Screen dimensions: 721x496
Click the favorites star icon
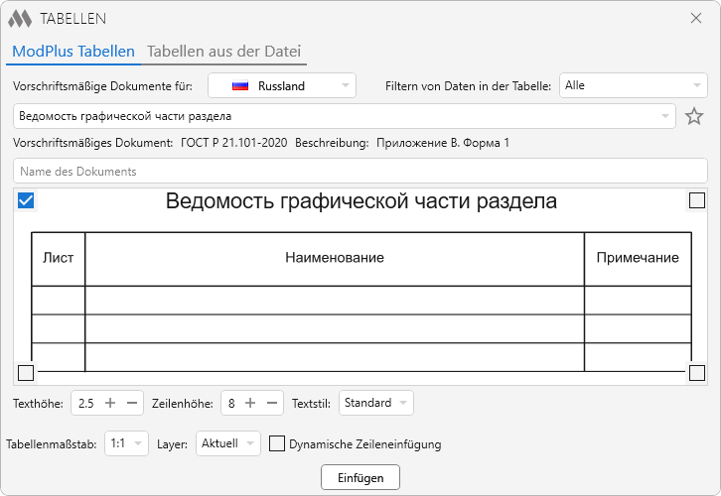694,117
